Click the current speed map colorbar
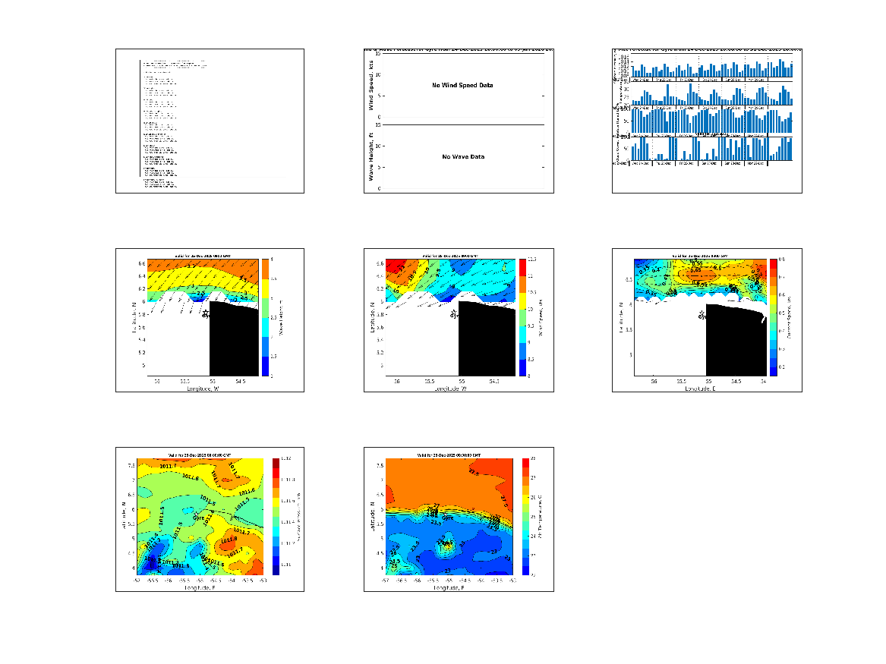The height and width of the screenshot is (664, 886). tap(773, 317)
